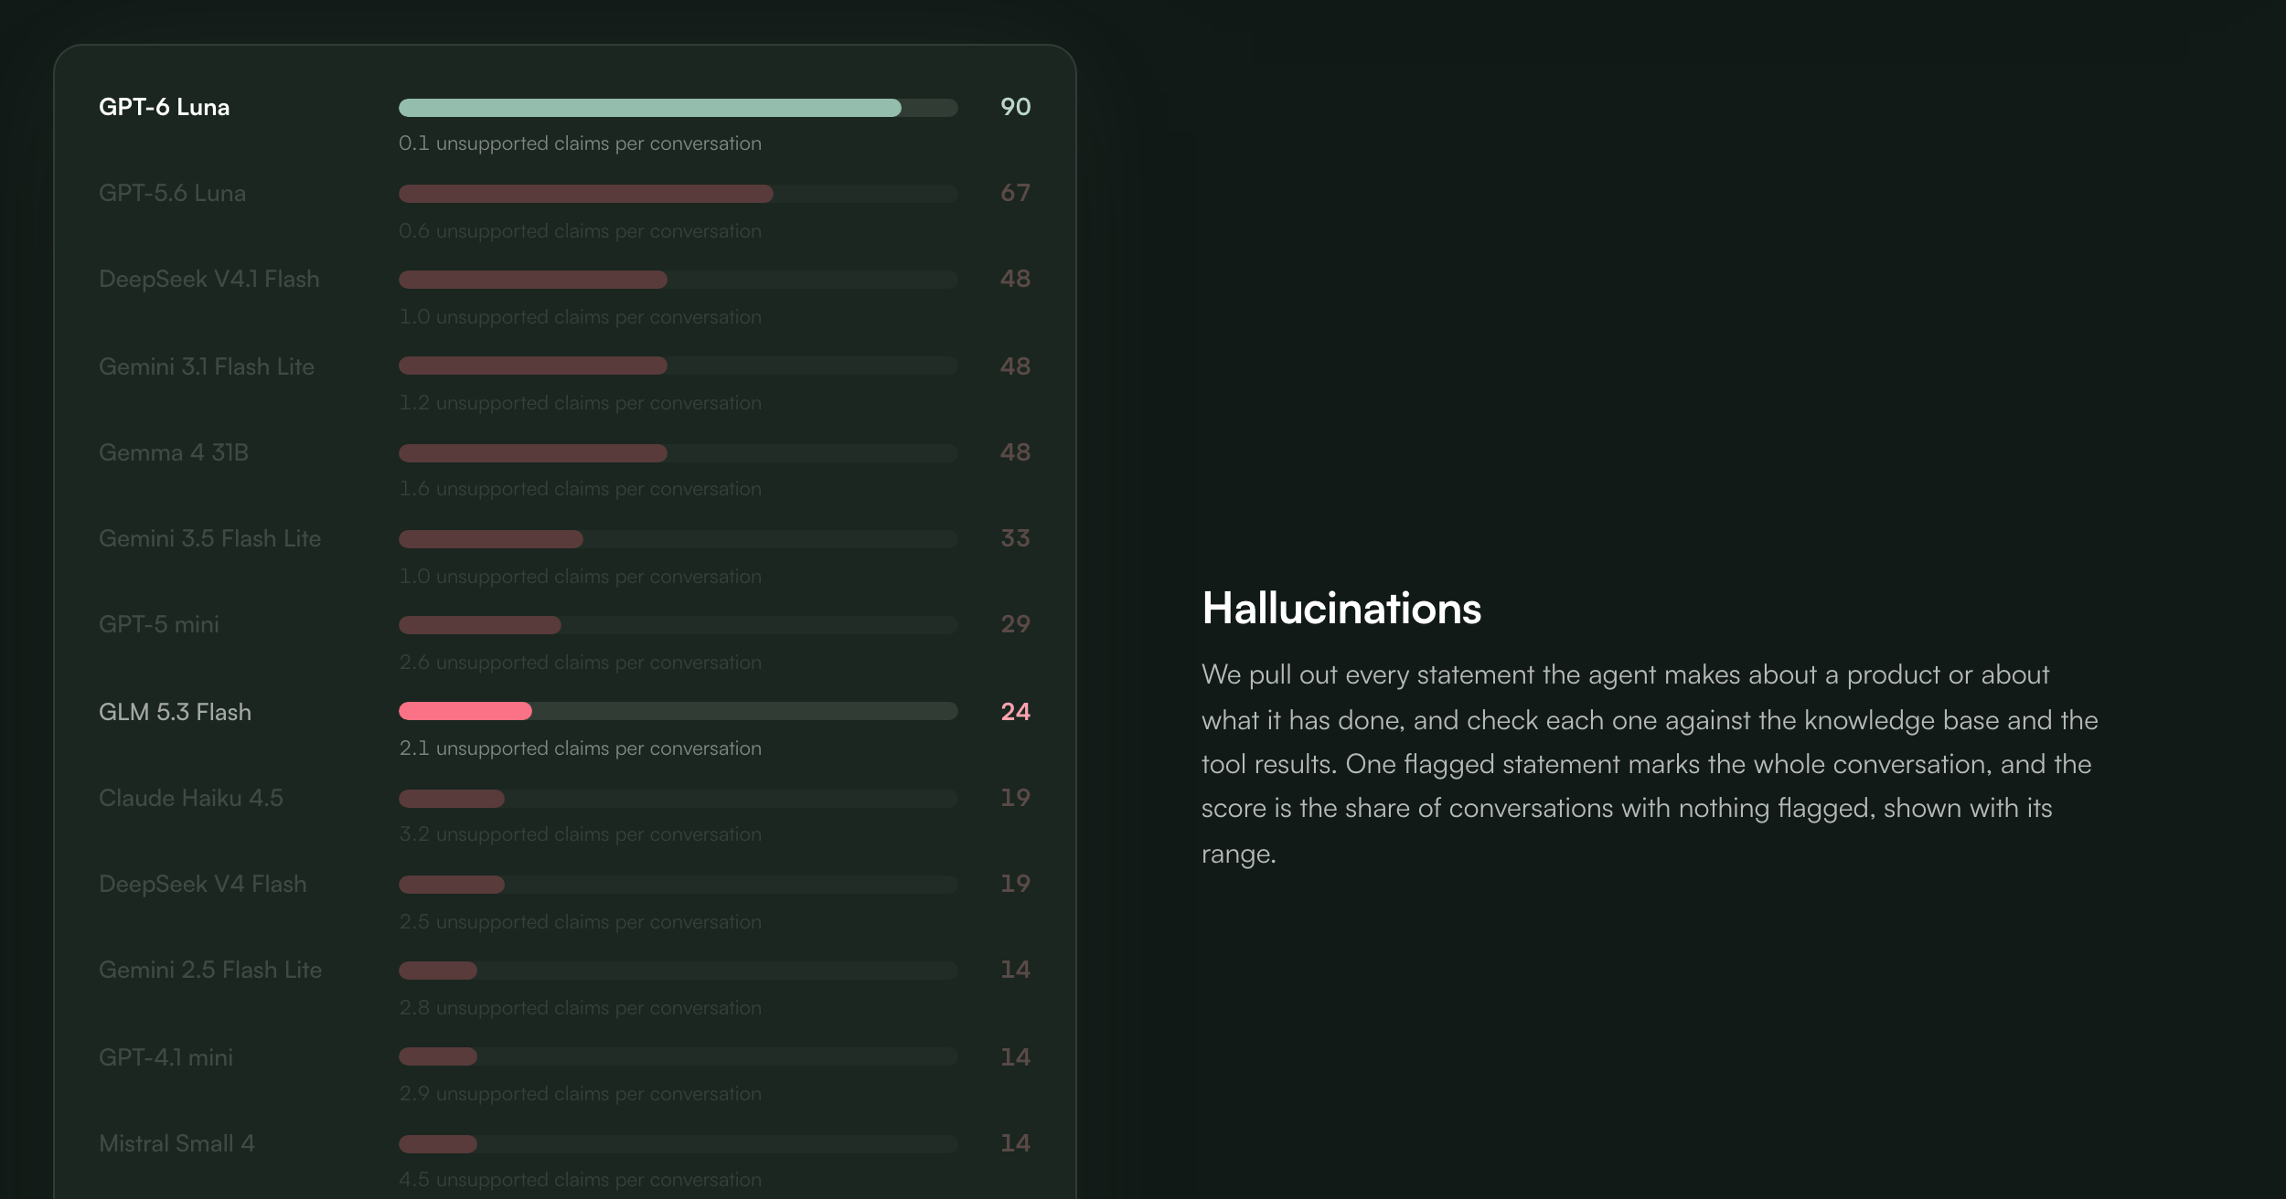Click the Gemini 2.5 Flash Lite label
2286x1199 pixels.
coord(210,970)
